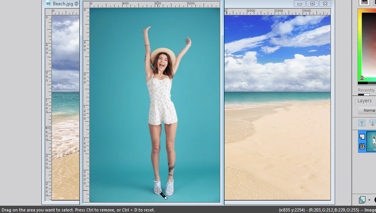This screenshot has height=213, width=376.
Task: Click the woman's straw hat in the image
Action: pyautogui.click(x=163, y=53)
